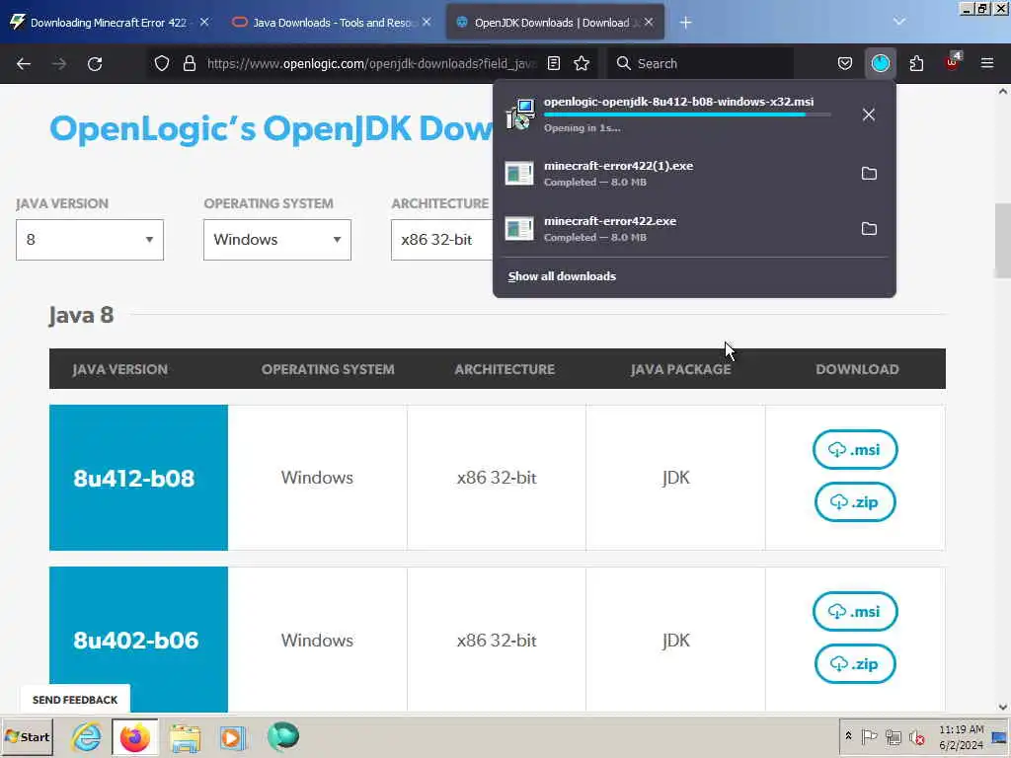This screenshot has width=1011, height=758.
Task: Close the Downloading Minecraft Error 422 tab
Action: (x=204, y=22)
